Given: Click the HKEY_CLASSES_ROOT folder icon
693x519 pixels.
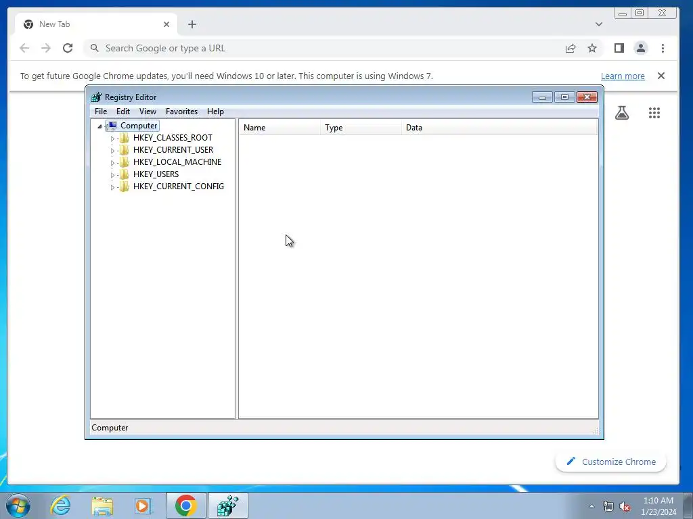Looking at the screenshot, I should 125,138.
